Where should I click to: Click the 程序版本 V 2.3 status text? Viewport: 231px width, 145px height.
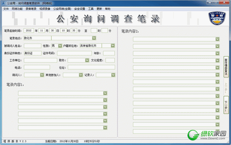(15, 141)
